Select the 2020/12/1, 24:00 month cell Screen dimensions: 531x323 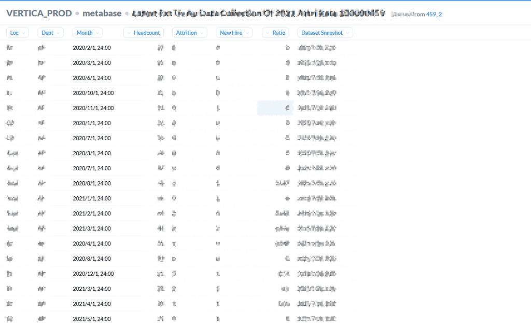tap(93, 274)
